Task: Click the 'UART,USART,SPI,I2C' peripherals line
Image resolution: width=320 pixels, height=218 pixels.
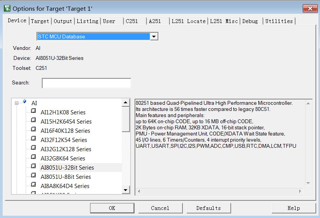Action: [216, 146]
